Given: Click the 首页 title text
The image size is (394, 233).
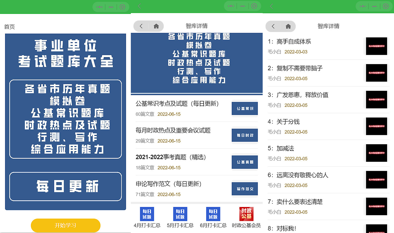Looking at the screenshot, I should coord(10,27).
